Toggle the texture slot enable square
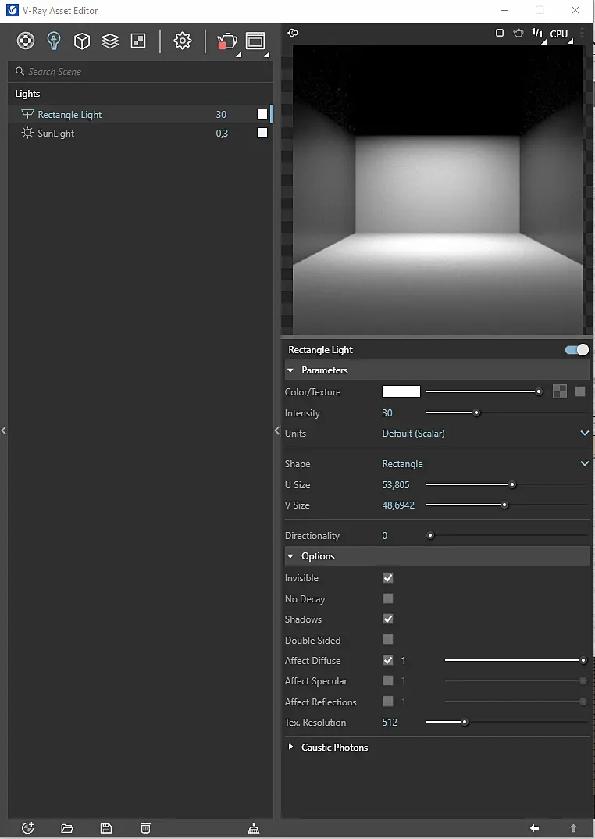Viewport: 595px width, 839px height. click(x=580, y=391)
